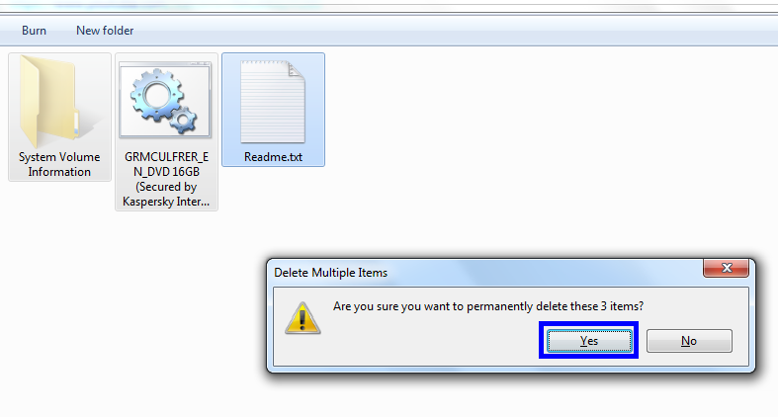Click the Delete Multiple Items title text
The image size is (778, 417).
[330, 272]
